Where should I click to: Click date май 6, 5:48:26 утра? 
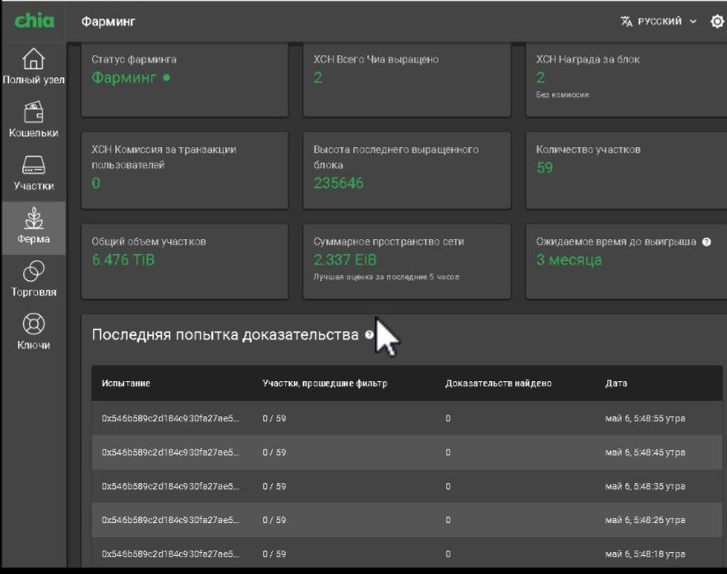pos(645,521)
